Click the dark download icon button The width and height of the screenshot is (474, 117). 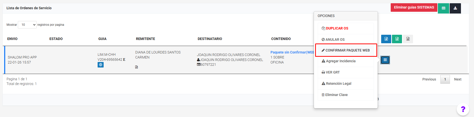(x=455, y=8)
